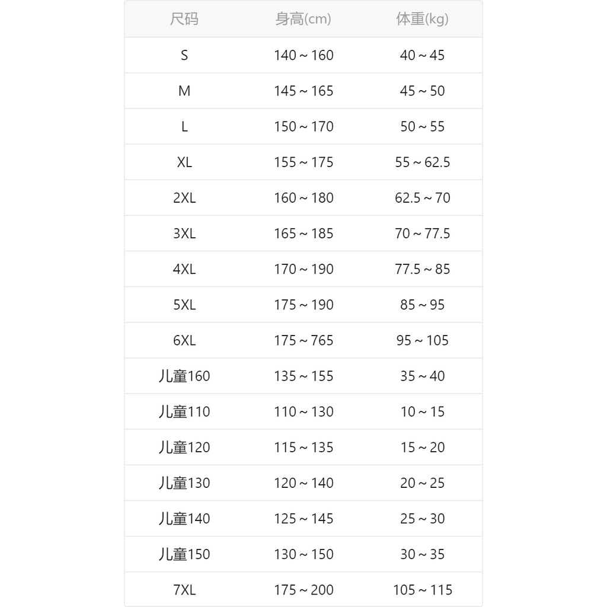Click the 7XL size label

pyautogui.click(x=184, y=590)
